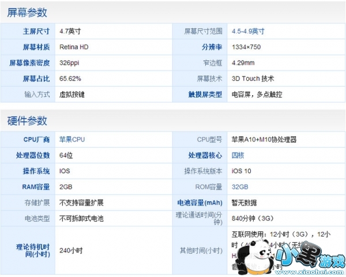Click the 其他时间(小时) label
The image size is (346, 277).
[201, 250]
